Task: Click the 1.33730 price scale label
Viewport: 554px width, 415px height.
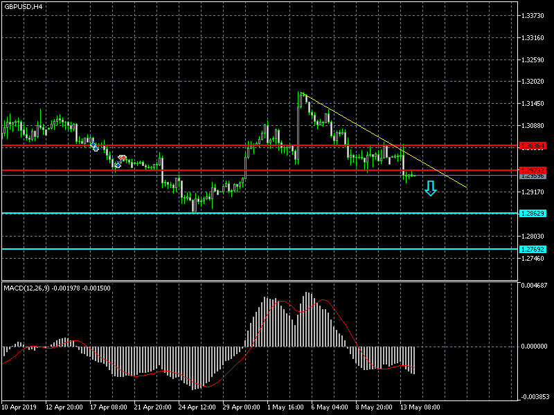Action: point(534,15)
